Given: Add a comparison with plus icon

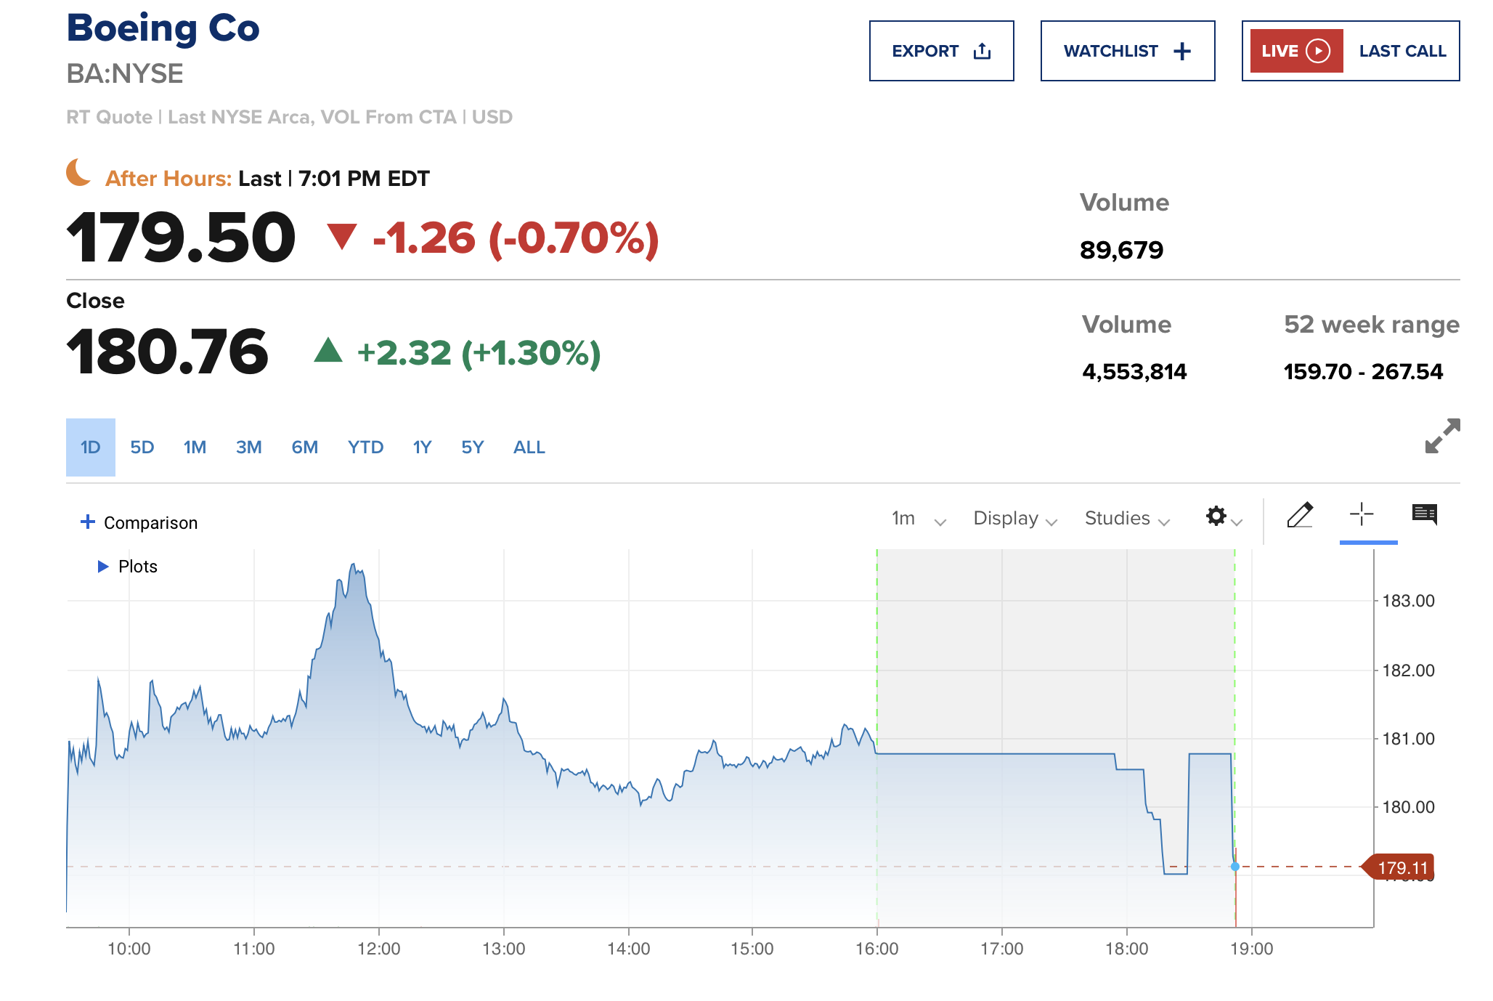Looking at the screenshot, I should click(x=88, y=522).
